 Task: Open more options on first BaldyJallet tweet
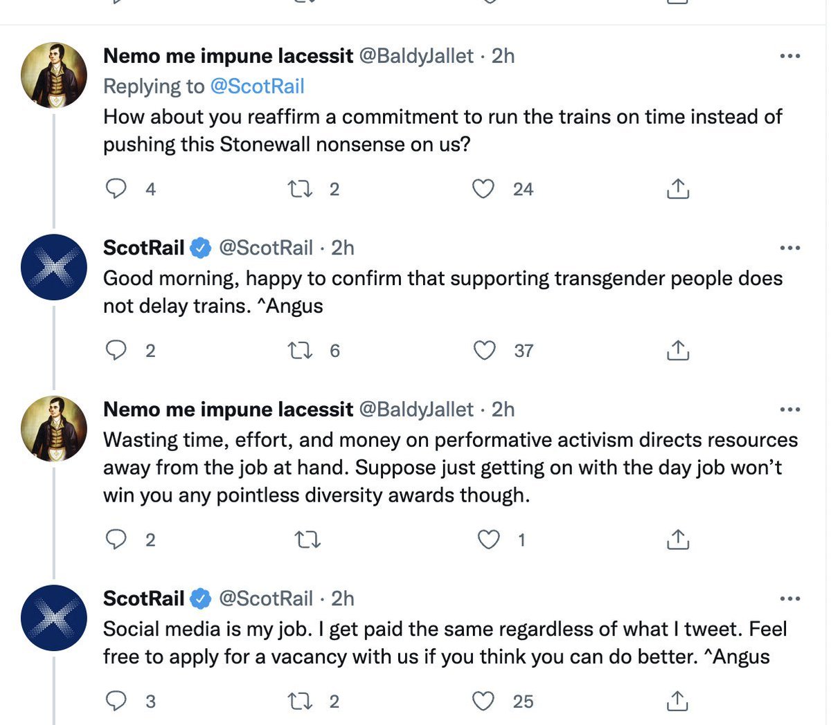(x=789, y=56)
